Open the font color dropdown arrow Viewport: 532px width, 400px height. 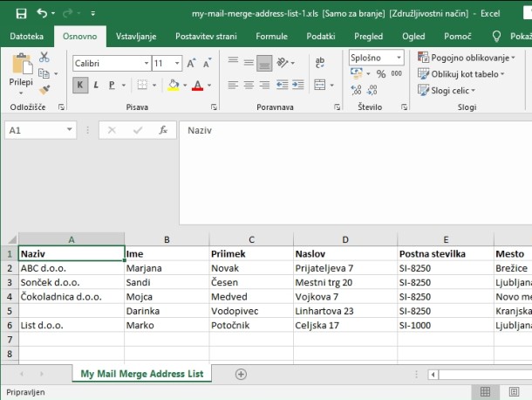tap(209, 85)
